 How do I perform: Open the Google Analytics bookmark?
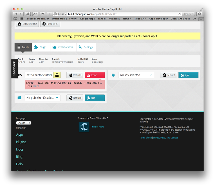click(180, 19)
